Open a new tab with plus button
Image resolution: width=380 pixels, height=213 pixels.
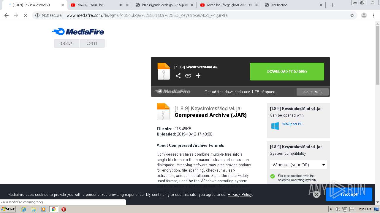point(332,5)
